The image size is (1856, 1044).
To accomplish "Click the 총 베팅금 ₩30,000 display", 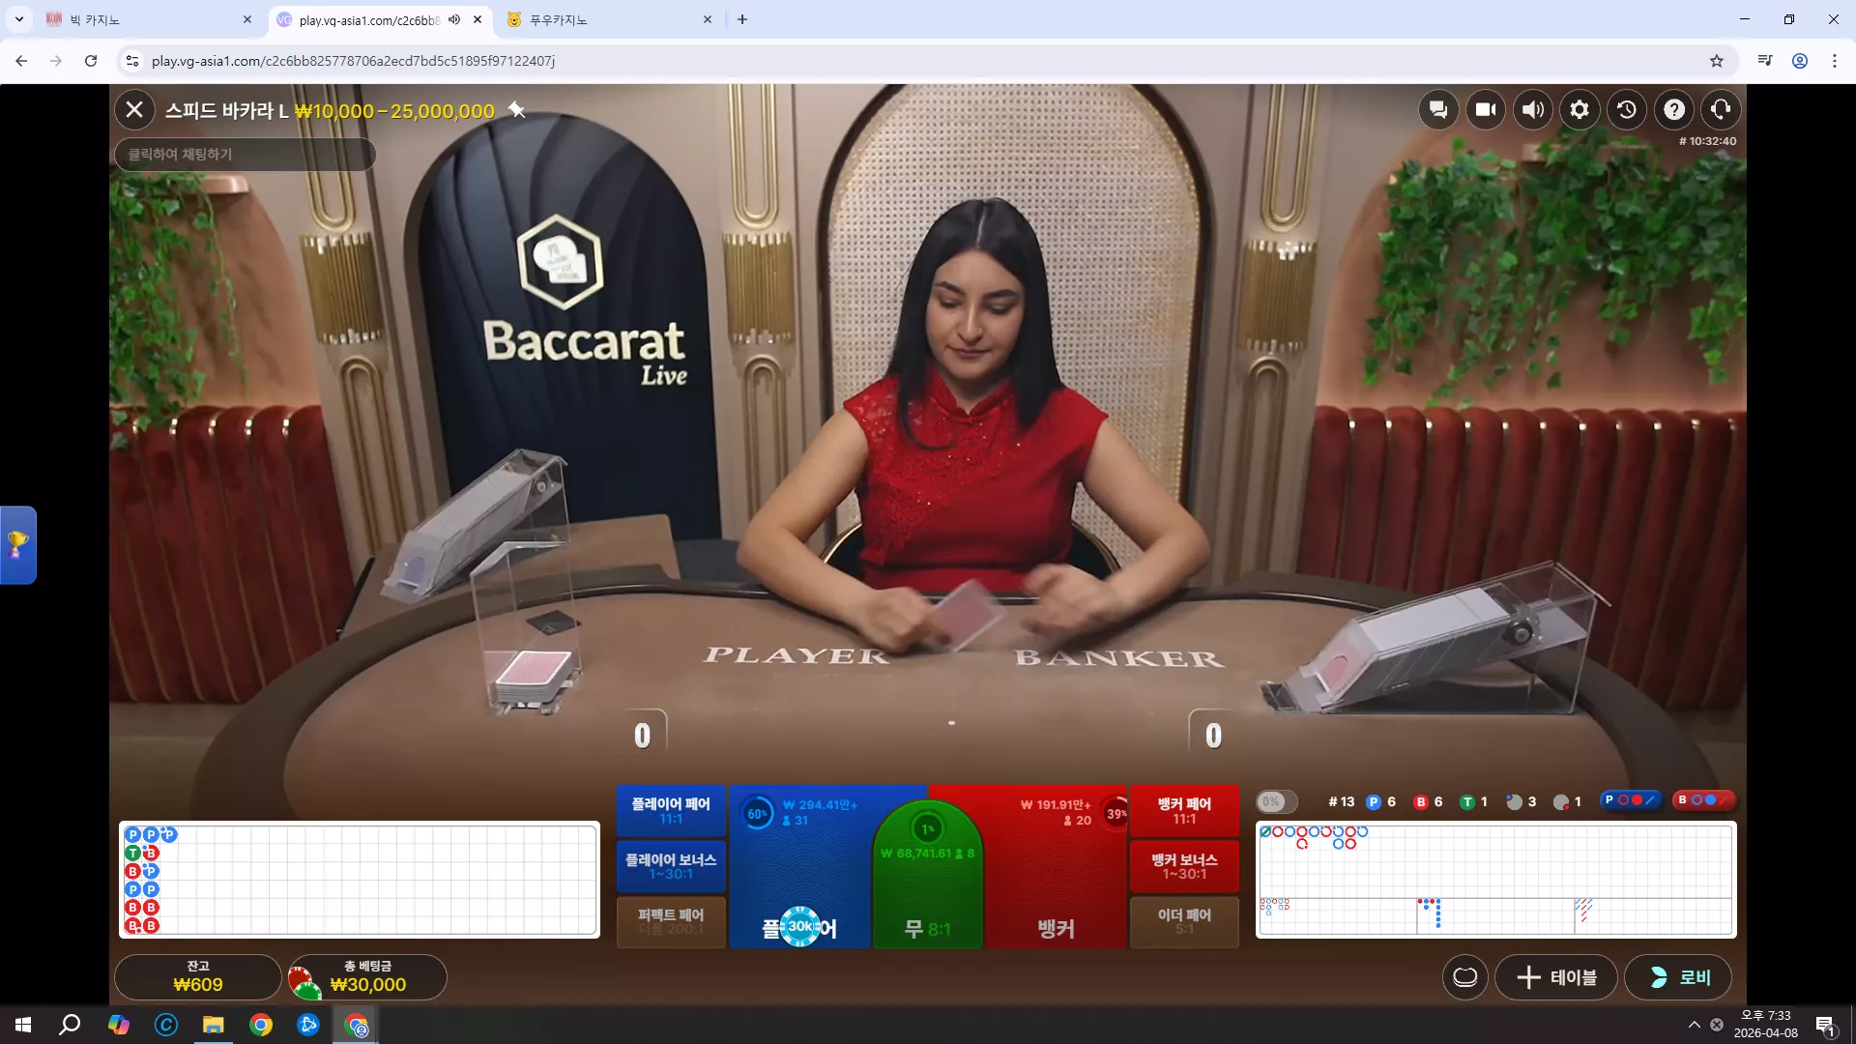I will pos(368,977).
